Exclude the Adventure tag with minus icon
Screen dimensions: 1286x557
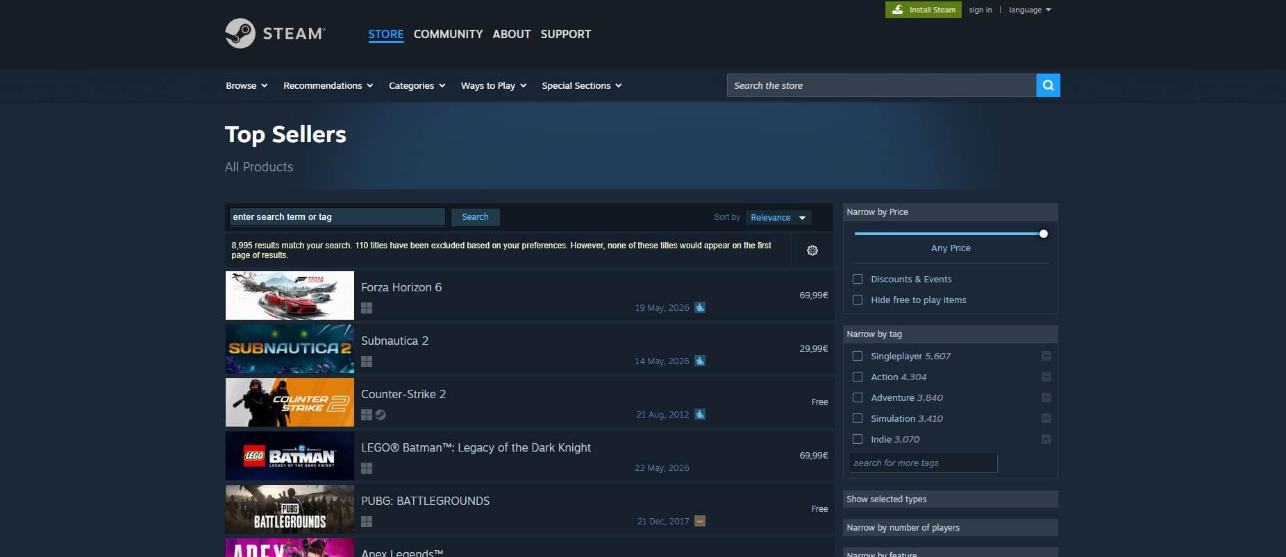click(1046, 397)
